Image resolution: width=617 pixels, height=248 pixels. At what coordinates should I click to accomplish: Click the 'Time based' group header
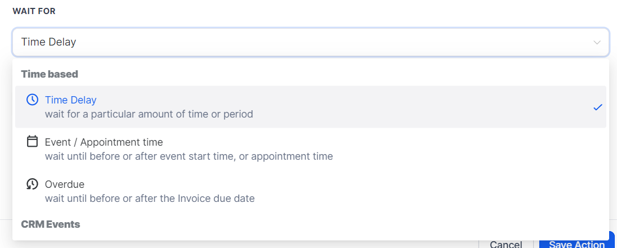coord(50,74)
